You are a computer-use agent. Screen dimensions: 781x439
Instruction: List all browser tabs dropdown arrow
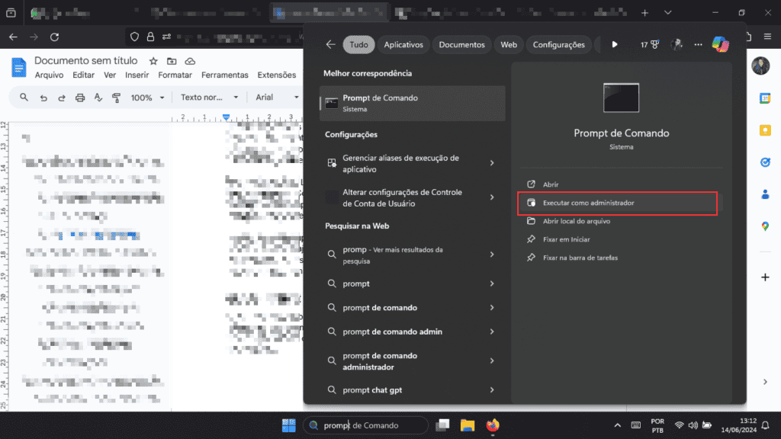(x=668, y=12)
